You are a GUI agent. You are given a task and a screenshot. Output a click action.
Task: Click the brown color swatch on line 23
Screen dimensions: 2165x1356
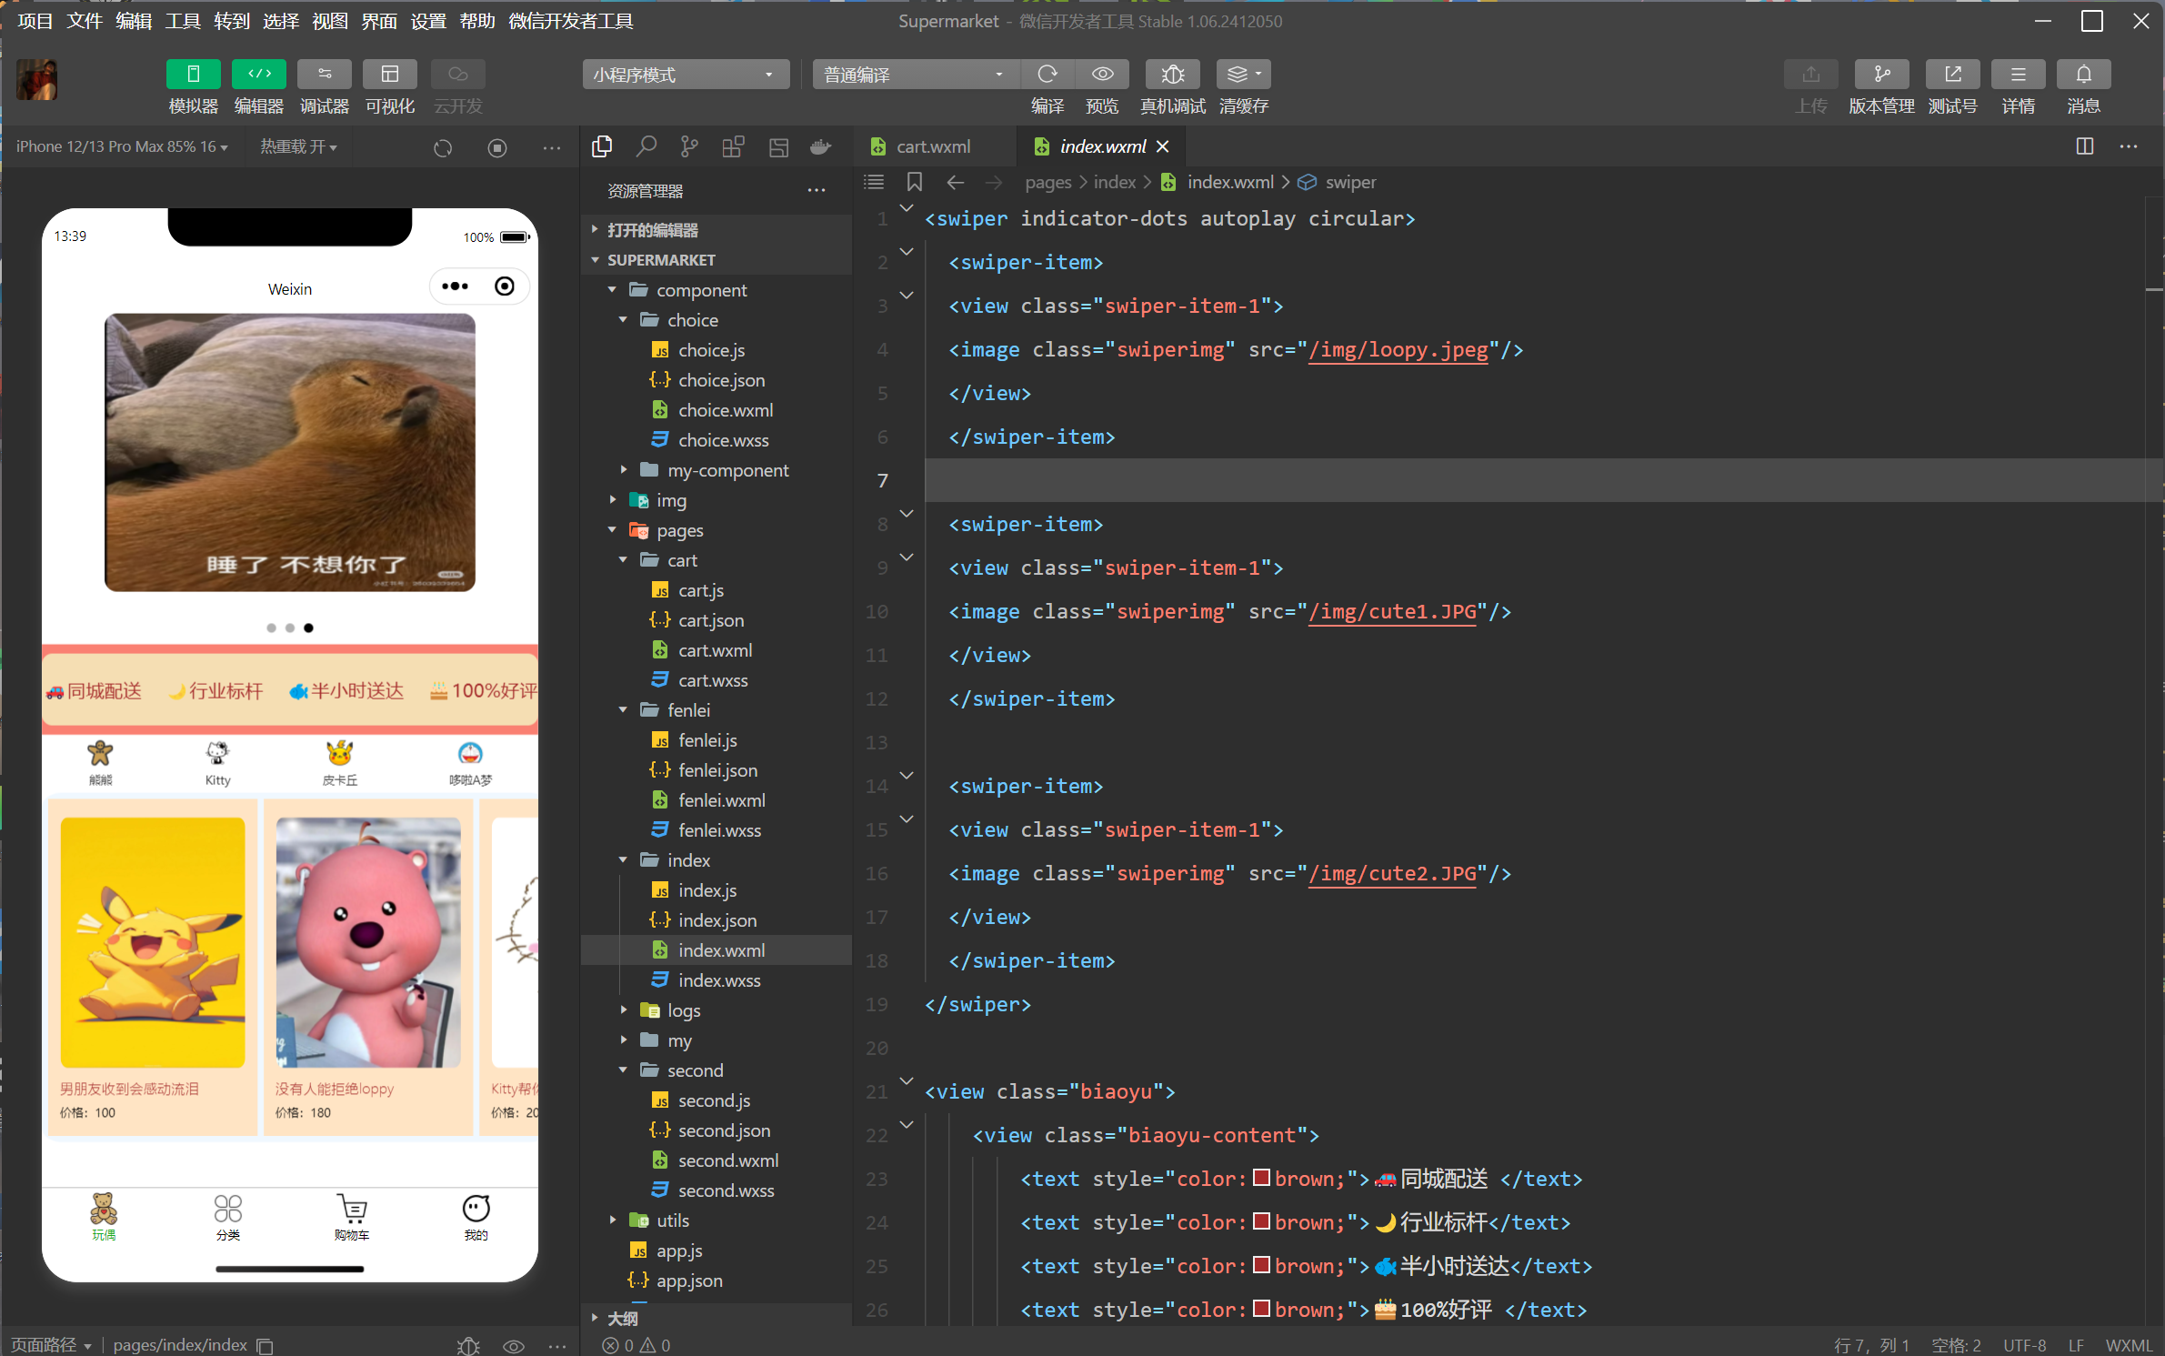[x=1261, y=1179]
